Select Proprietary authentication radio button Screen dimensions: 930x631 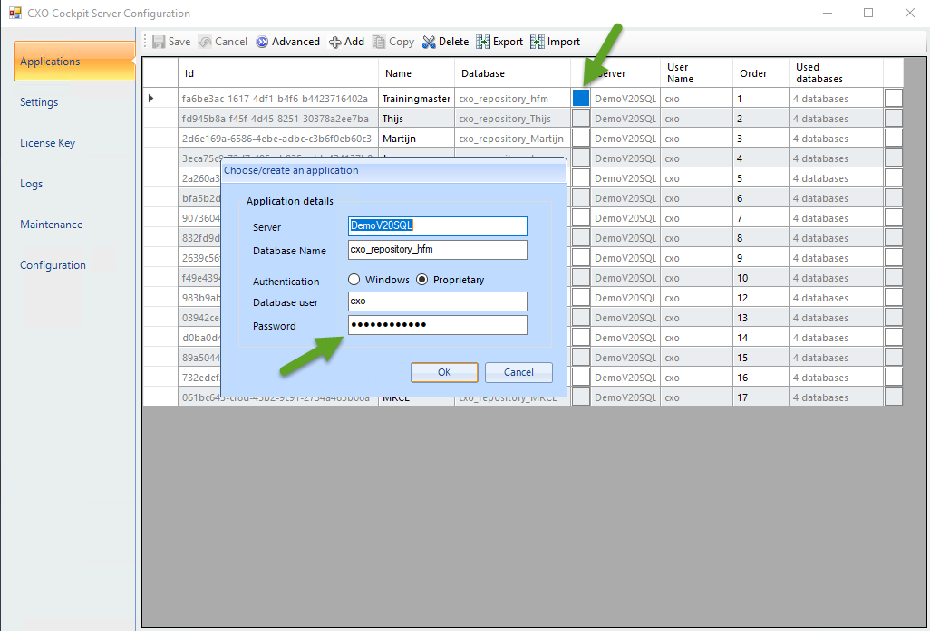pyautogui.click(x=421, y=279)
